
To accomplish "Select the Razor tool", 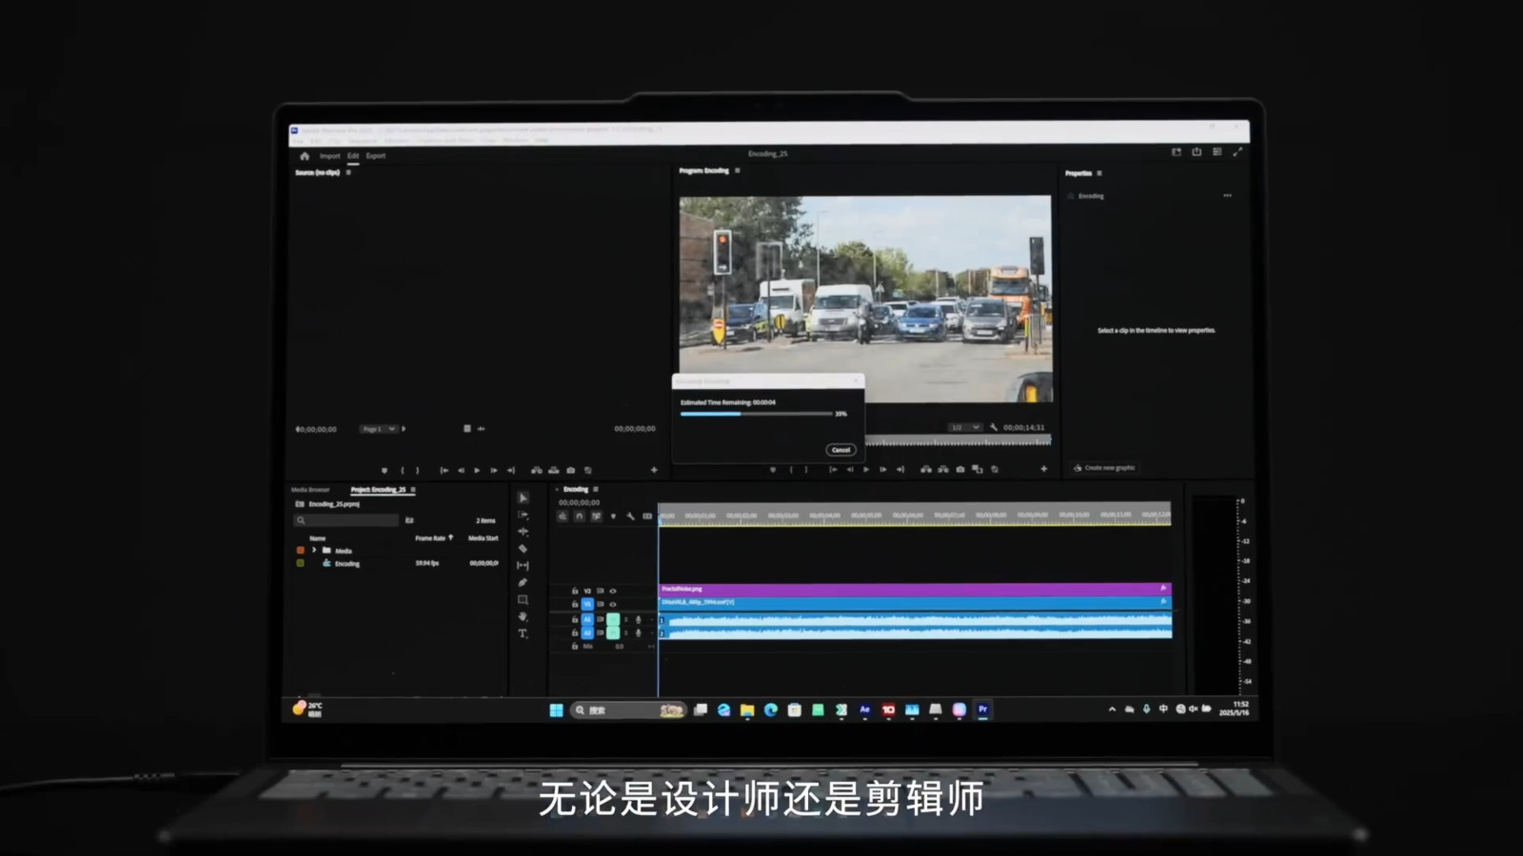I will [x=523, y=549].
